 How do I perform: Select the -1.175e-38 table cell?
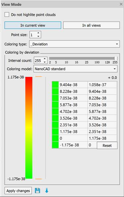[73, 145]
